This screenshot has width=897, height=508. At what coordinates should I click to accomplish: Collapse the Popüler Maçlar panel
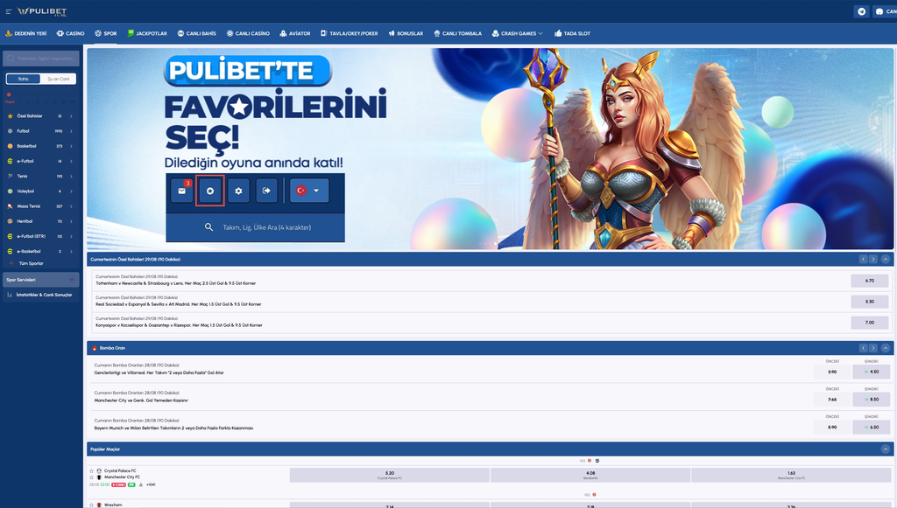point(886,449)
